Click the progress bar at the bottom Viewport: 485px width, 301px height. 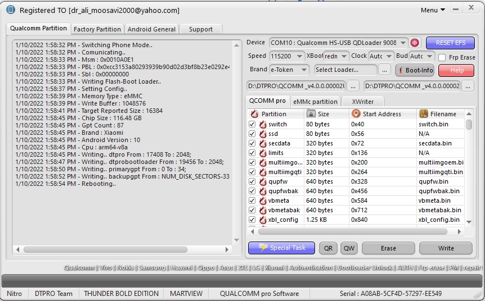point(242,281)
